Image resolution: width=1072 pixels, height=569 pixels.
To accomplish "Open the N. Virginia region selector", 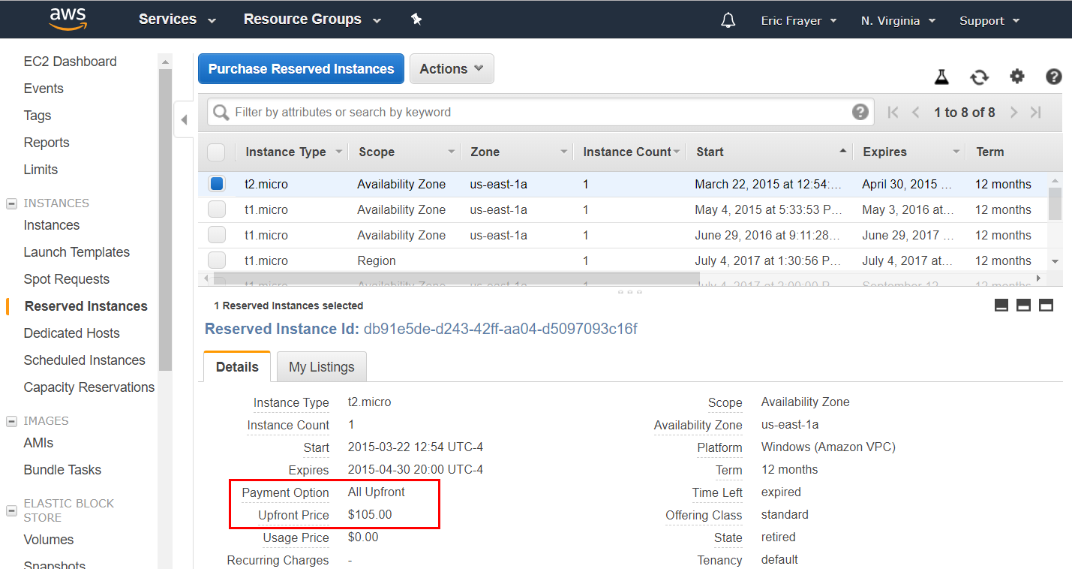I will coord(898,20).
